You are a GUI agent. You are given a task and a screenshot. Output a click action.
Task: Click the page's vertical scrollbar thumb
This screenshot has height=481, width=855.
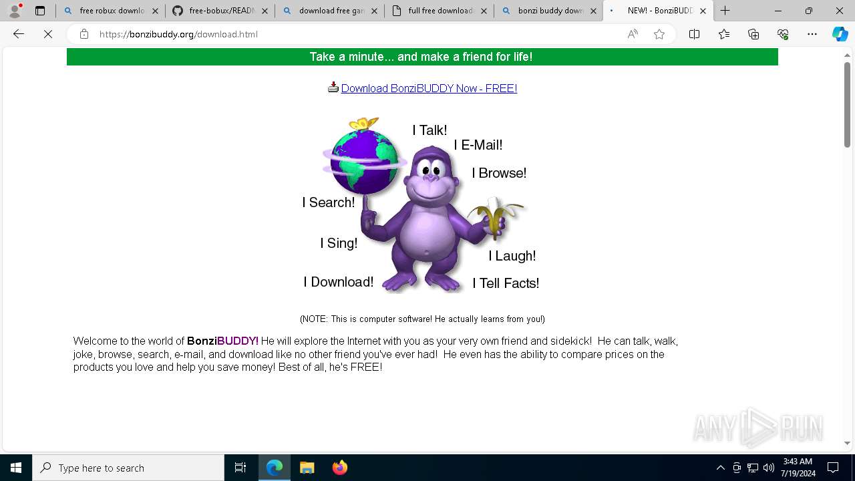click(847, 105)
